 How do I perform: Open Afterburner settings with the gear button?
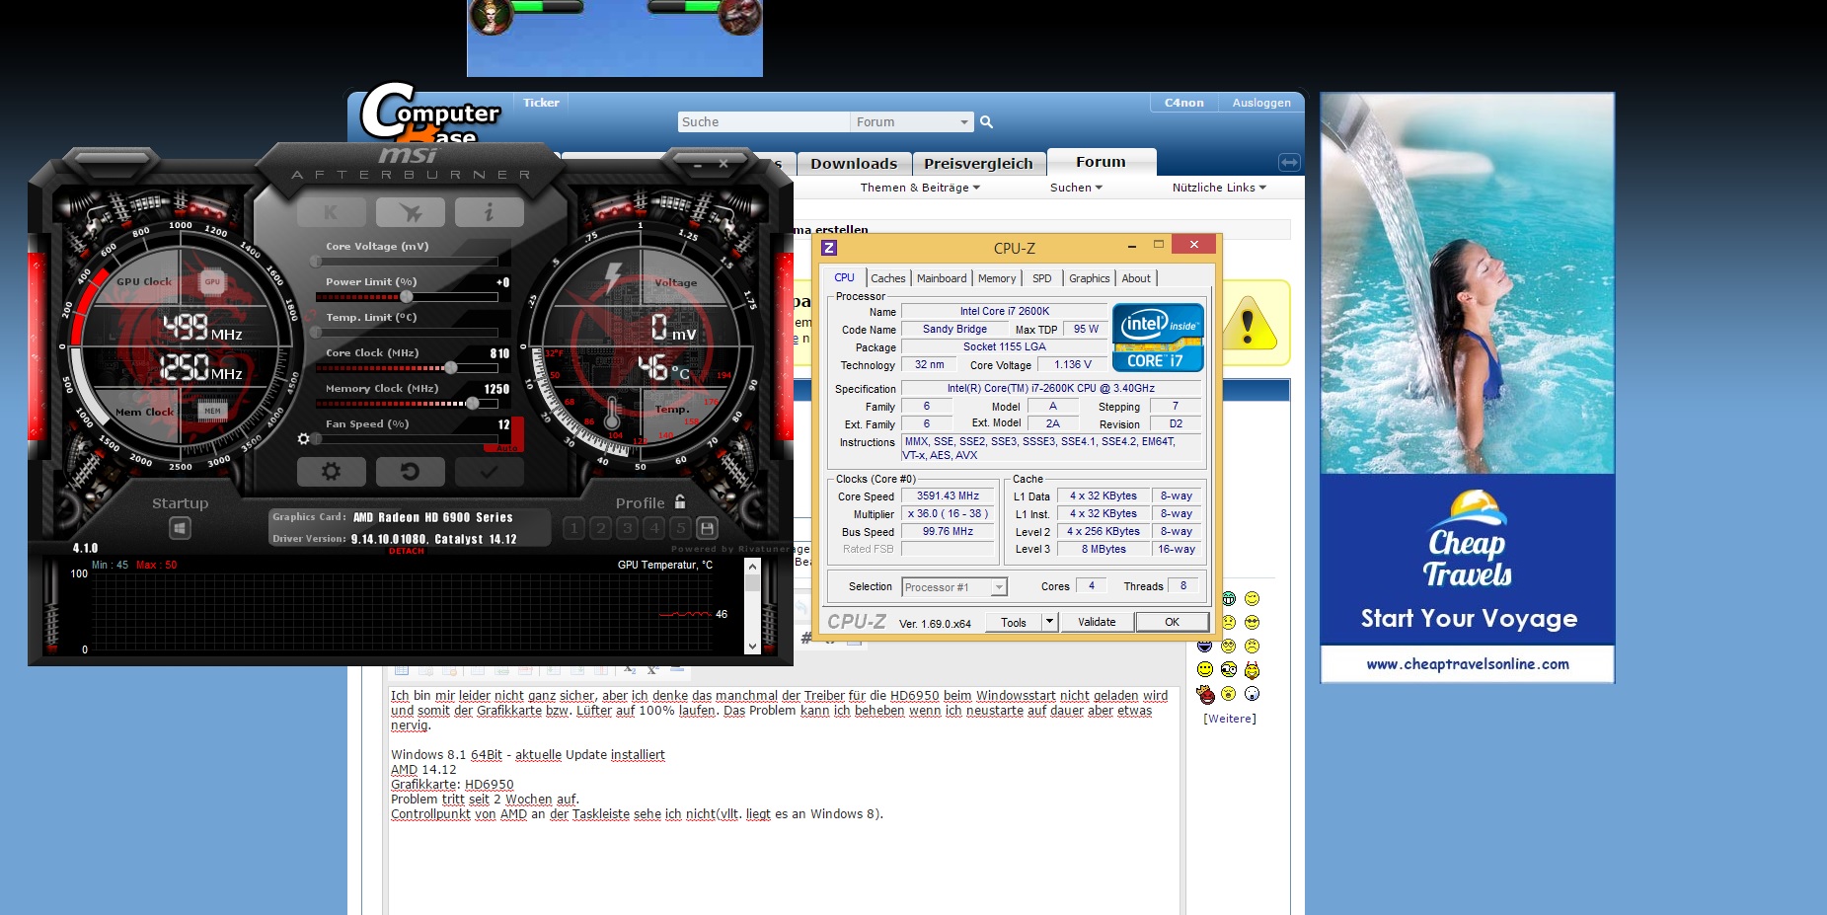[x=331, y=472]
